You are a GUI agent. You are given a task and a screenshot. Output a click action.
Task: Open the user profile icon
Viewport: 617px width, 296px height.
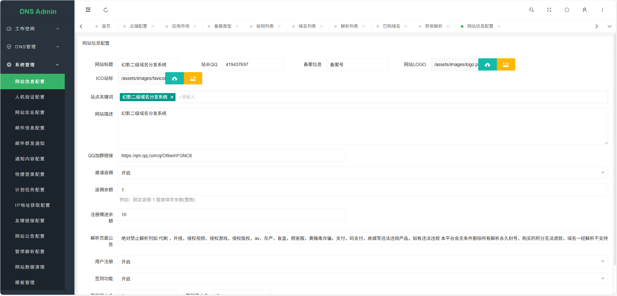(584, 10)
